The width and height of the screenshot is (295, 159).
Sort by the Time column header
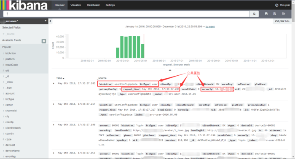click(x=60, y=78)
